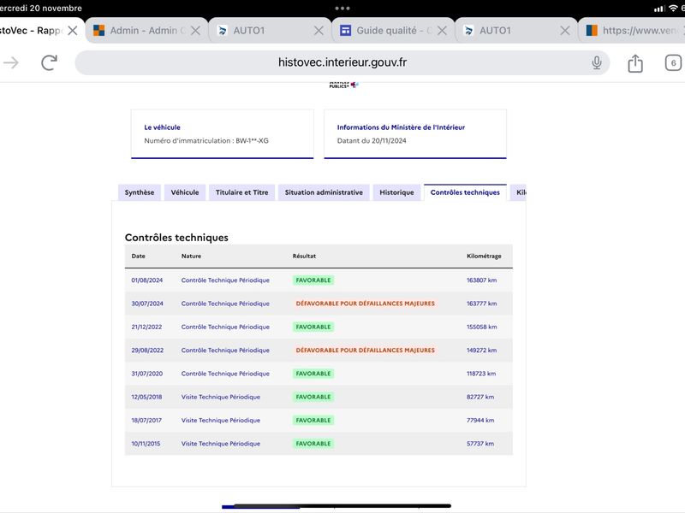Show the tab overview with 6 tabs
This screenshot has width=685, height=513.
click(x=673, y=62)
